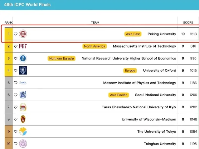The image size is (199, 149).
Task: Click the Seoul National University logo
Action: [23, 95]
